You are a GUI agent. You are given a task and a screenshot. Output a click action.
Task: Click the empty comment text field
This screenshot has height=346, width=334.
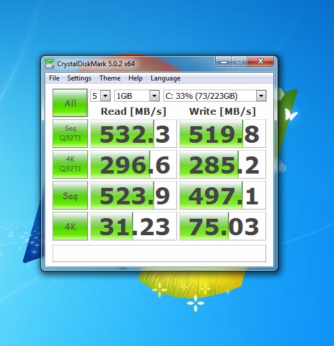click(x=159, y=254)
